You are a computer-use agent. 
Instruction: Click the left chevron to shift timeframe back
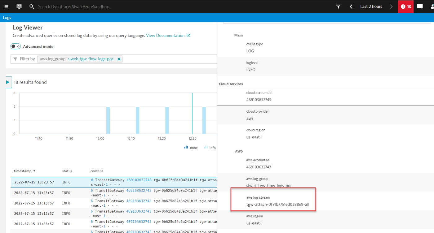point(351,6)
